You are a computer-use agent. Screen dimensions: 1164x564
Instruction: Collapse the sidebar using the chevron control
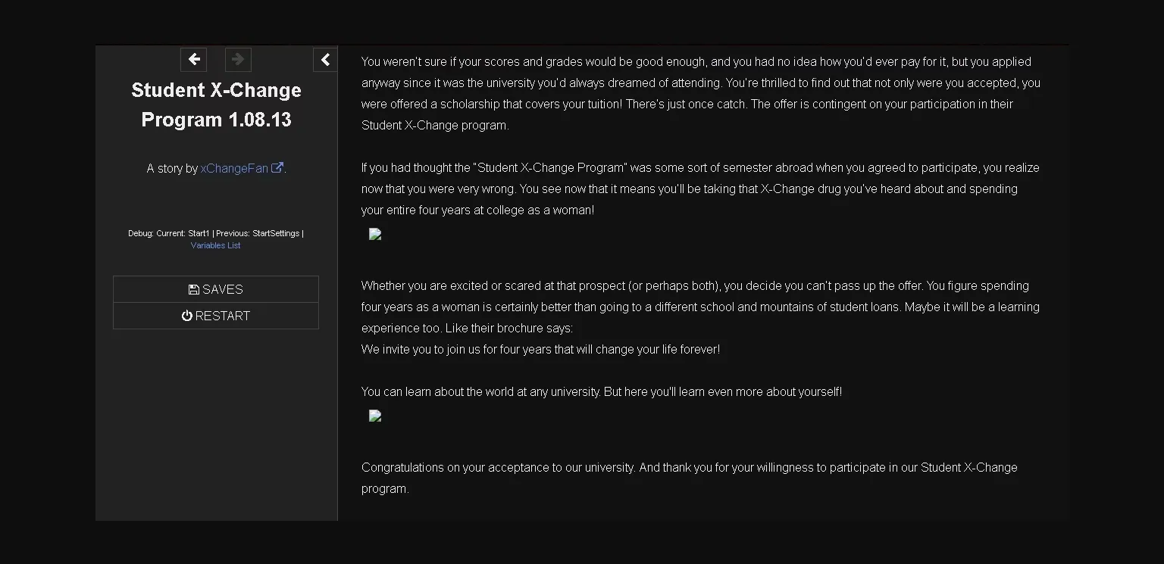pos(325,59)
